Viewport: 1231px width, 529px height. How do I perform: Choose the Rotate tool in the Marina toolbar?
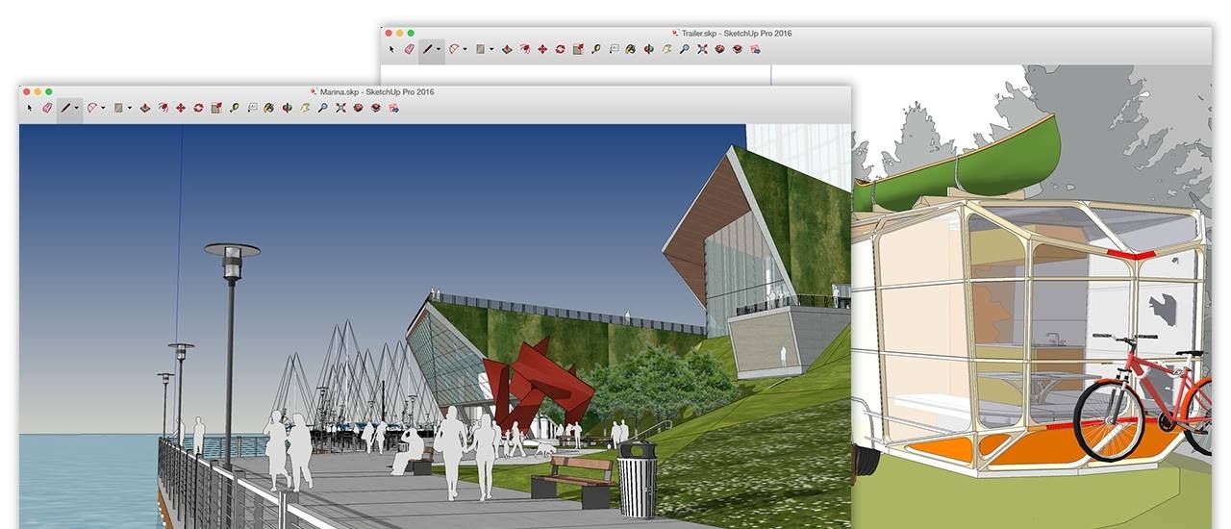point(198,108)
